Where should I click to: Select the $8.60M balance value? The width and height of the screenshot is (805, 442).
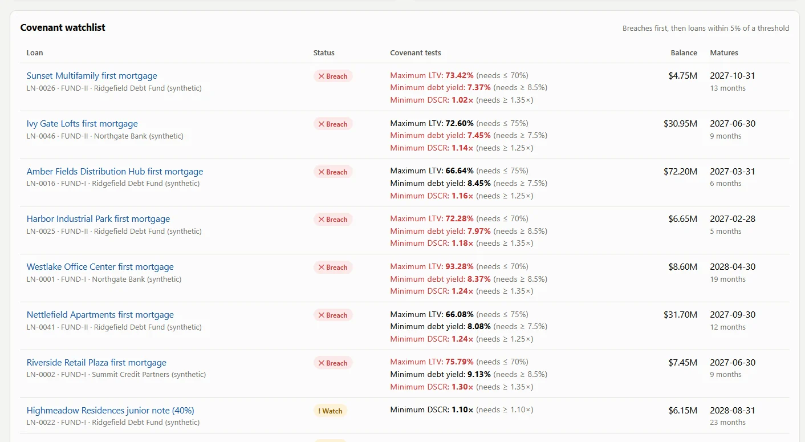pyautogui.click(x=683, y=267)
